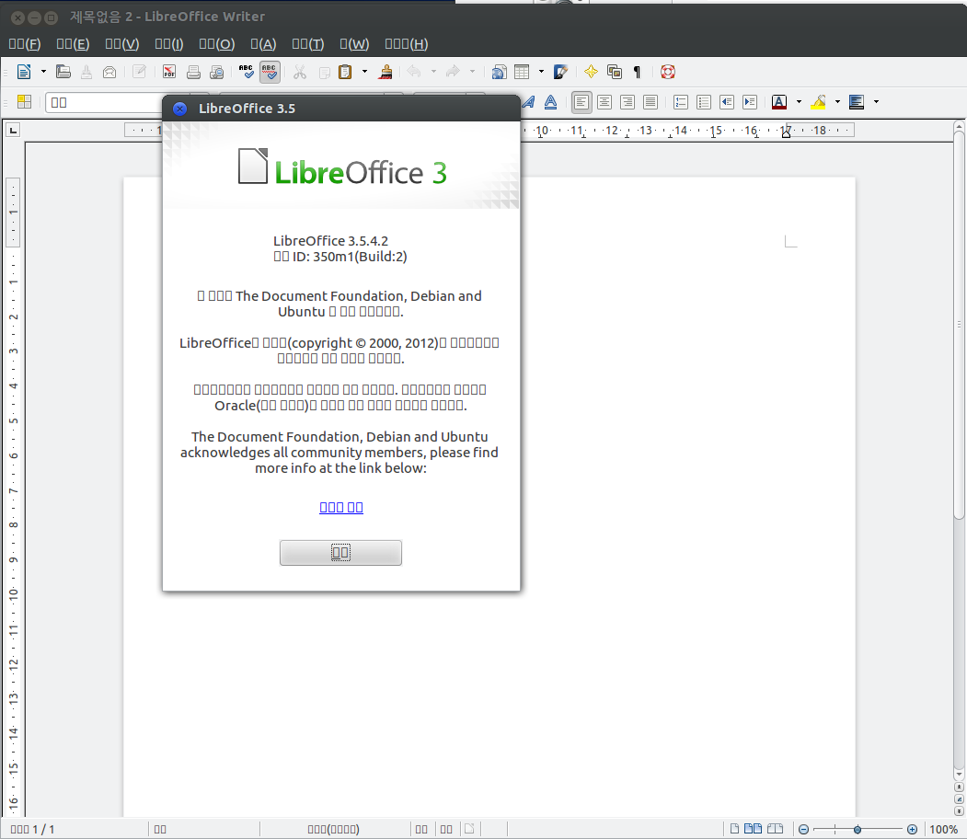Close the LibreOffice 3.5 About dialog
Screen dimensions: 967x839
pos(179,109)
